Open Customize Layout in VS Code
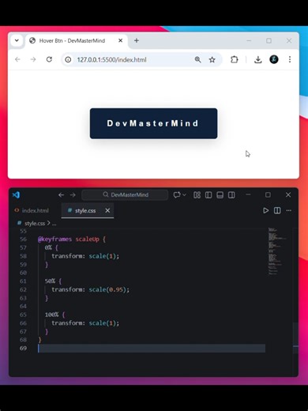The width and height of the screenshot is (308, 411). click(x=197, y=195)
